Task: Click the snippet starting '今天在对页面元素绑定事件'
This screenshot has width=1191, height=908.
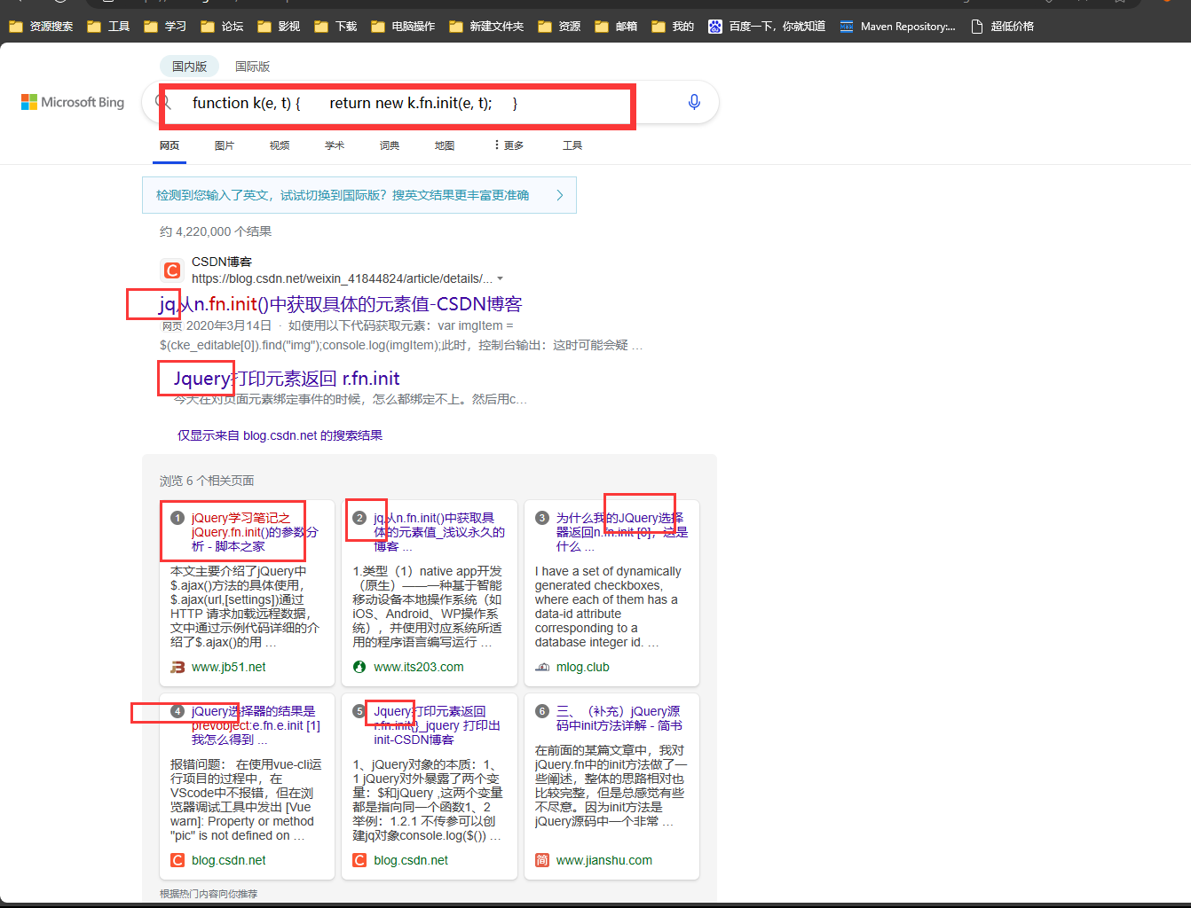Action: click(x=351, y=399)
